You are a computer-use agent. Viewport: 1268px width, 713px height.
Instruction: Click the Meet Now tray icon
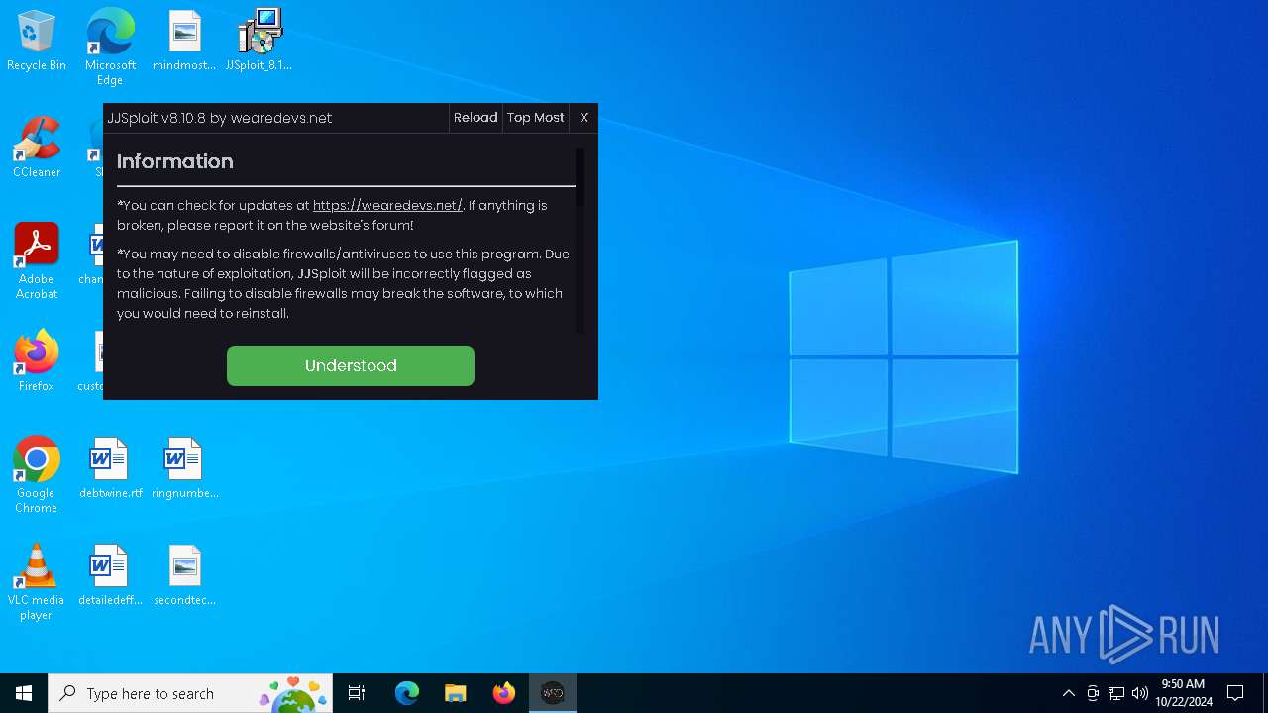coord(1093,693)
